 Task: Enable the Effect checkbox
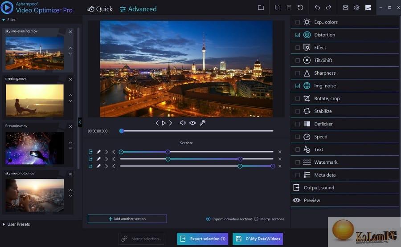298,48
